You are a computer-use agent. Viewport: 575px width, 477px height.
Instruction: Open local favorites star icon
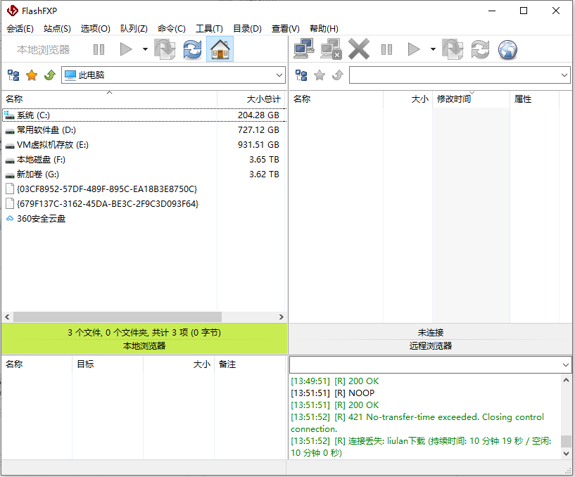coord(32,75)
